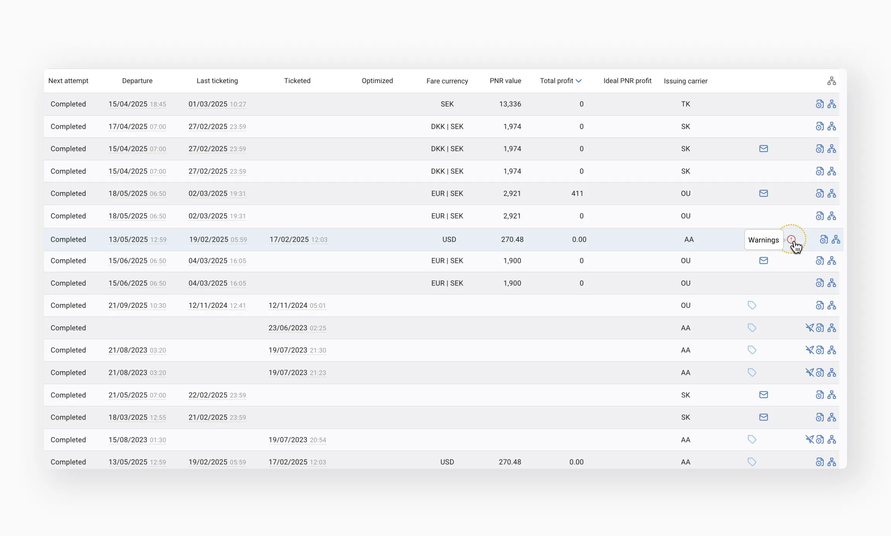Click the tag icon in 21/09/2025 departure row

tap(752, 306)
